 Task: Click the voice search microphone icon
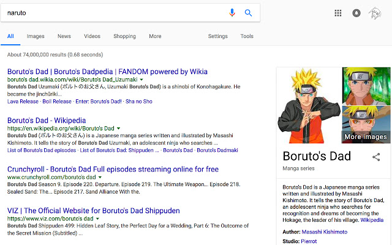click(232, 13)
